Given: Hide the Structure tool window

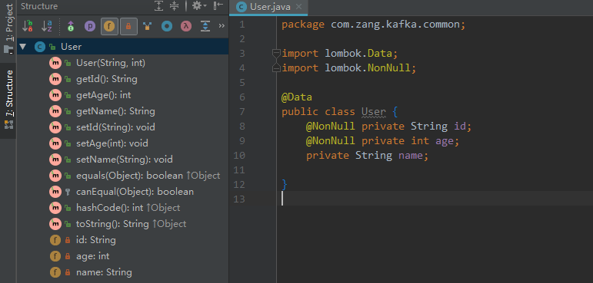Looking at the screenshot, I should [x=218, y=6].
